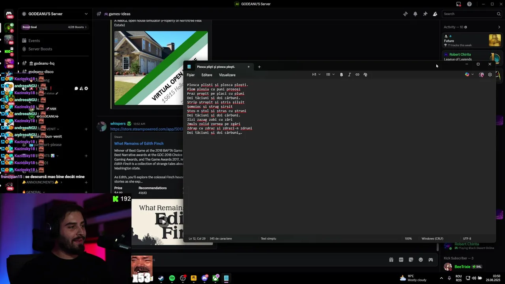The width and height of the screenshot is (505, 284).
Task: Expand the H1 heading dropdown
Action: (x=316, y=75)
